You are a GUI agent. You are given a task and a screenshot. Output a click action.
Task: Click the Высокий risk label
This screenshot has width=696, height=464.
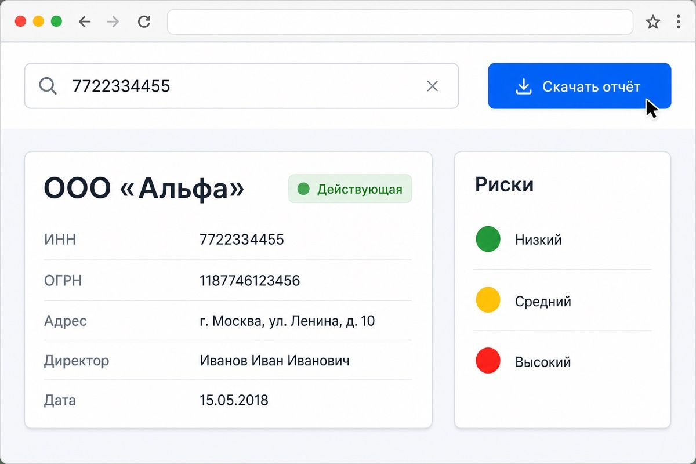click(x=543, y=362)
